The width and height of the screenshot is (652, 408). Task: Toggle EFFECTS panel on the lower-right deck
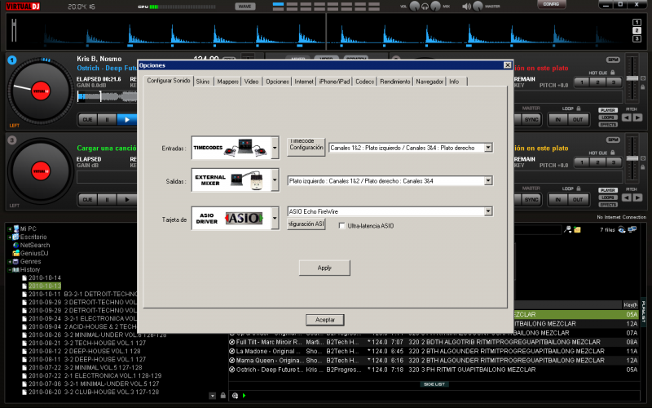(x=608, y=205)
